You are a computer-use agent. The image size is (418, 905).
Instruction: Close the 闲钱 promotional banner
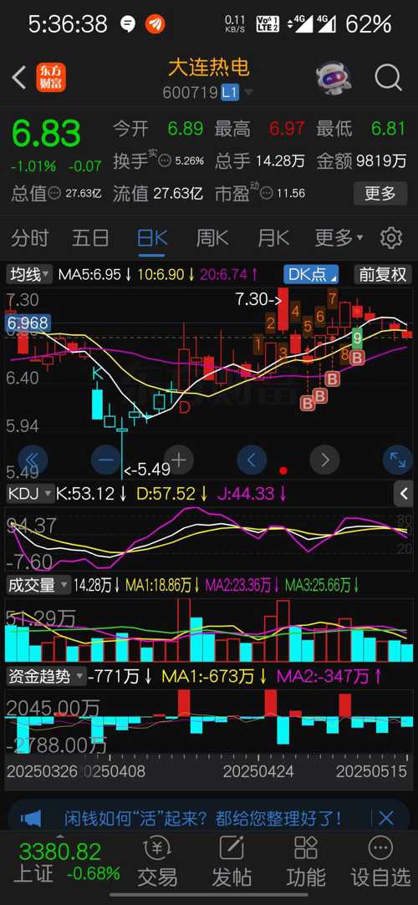point(385,817)
